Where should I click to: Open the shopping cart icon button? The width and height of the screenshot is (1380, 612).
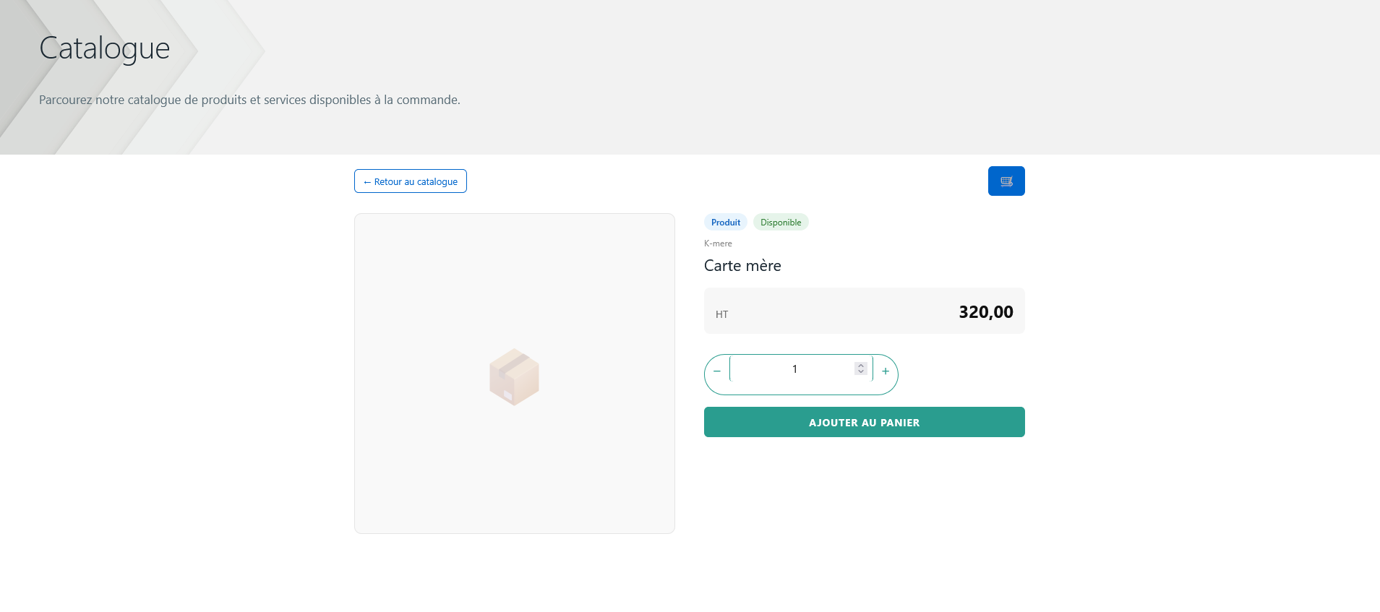pyautogui.click(x=1006, y=181)
